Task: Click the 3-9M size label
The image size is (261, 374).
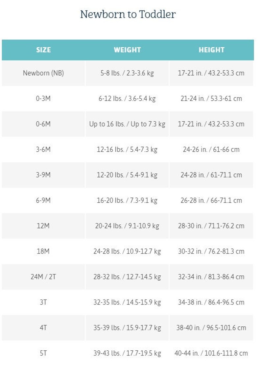Action: click(x=43, y=175)
